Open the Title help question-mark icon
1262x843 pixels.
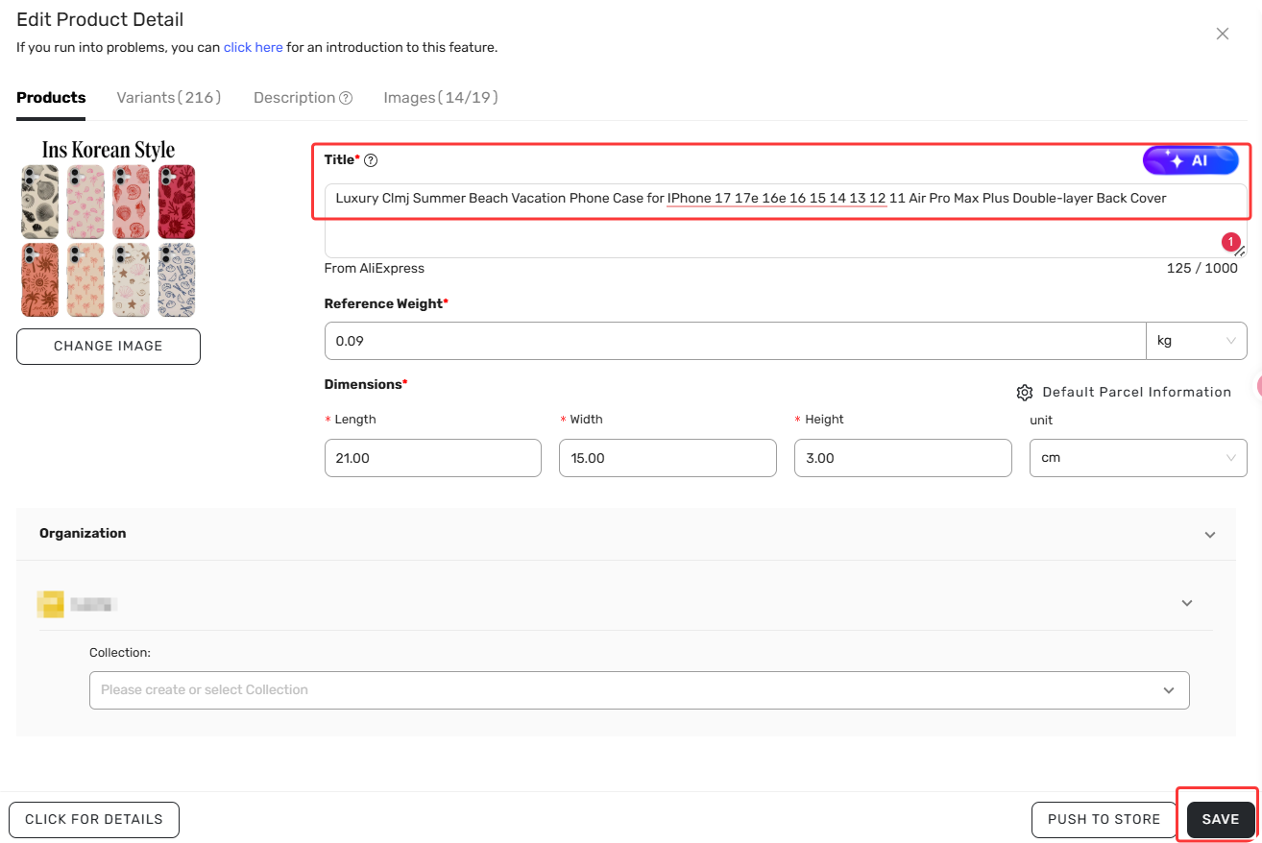pyautogui.click(x=371, y=160)
